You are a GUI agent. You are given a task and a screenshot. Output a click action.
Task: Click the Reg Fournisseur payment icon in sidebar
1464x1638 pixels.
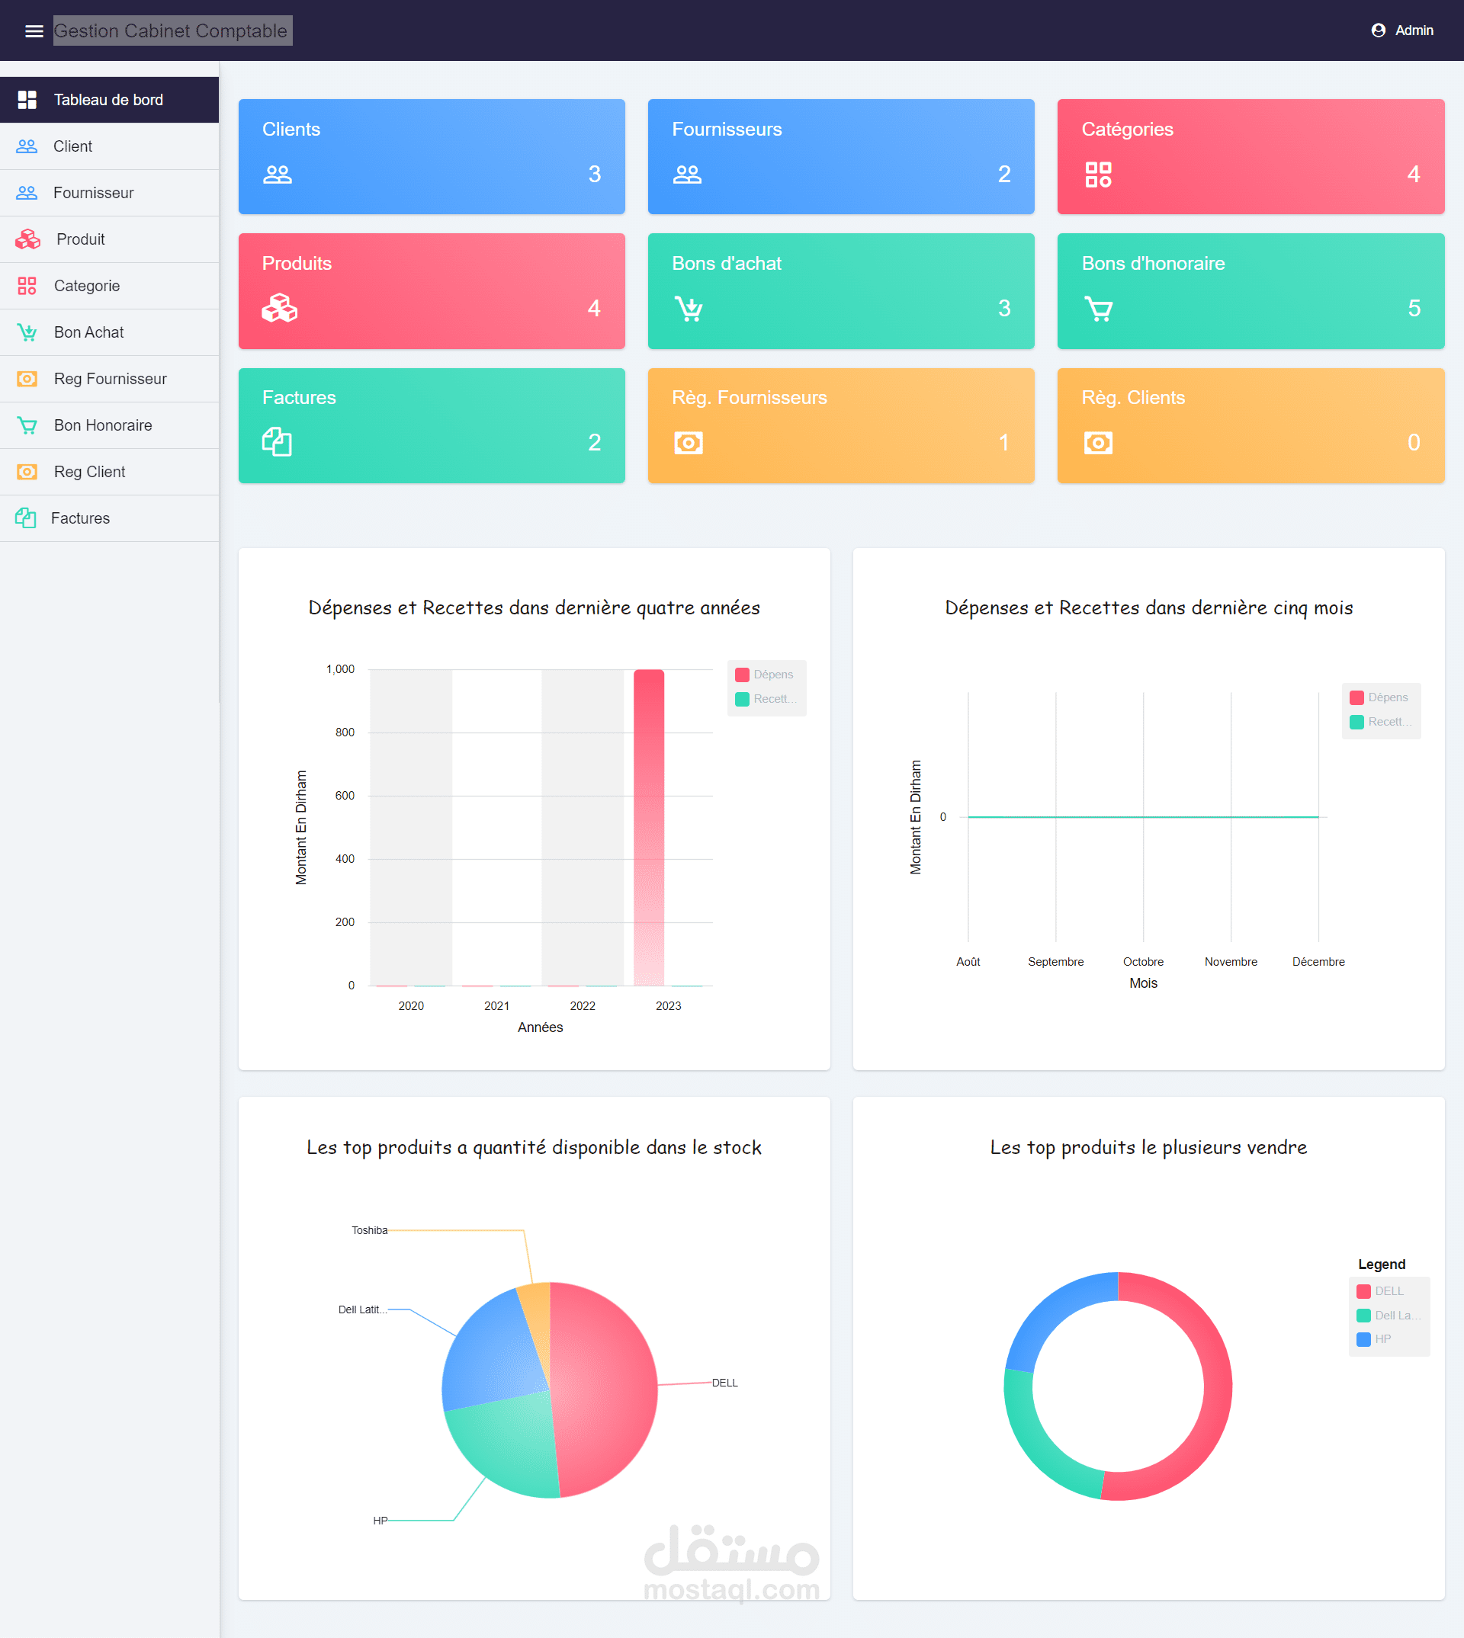point(27,379)
